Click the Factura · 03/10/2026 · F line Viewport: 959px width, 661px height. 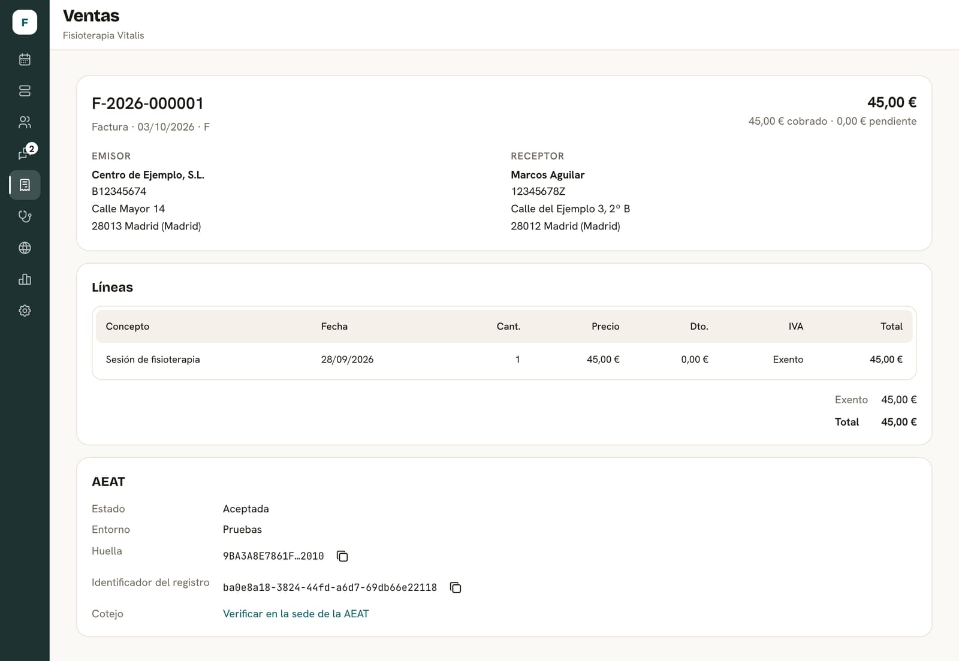(150, 127)
